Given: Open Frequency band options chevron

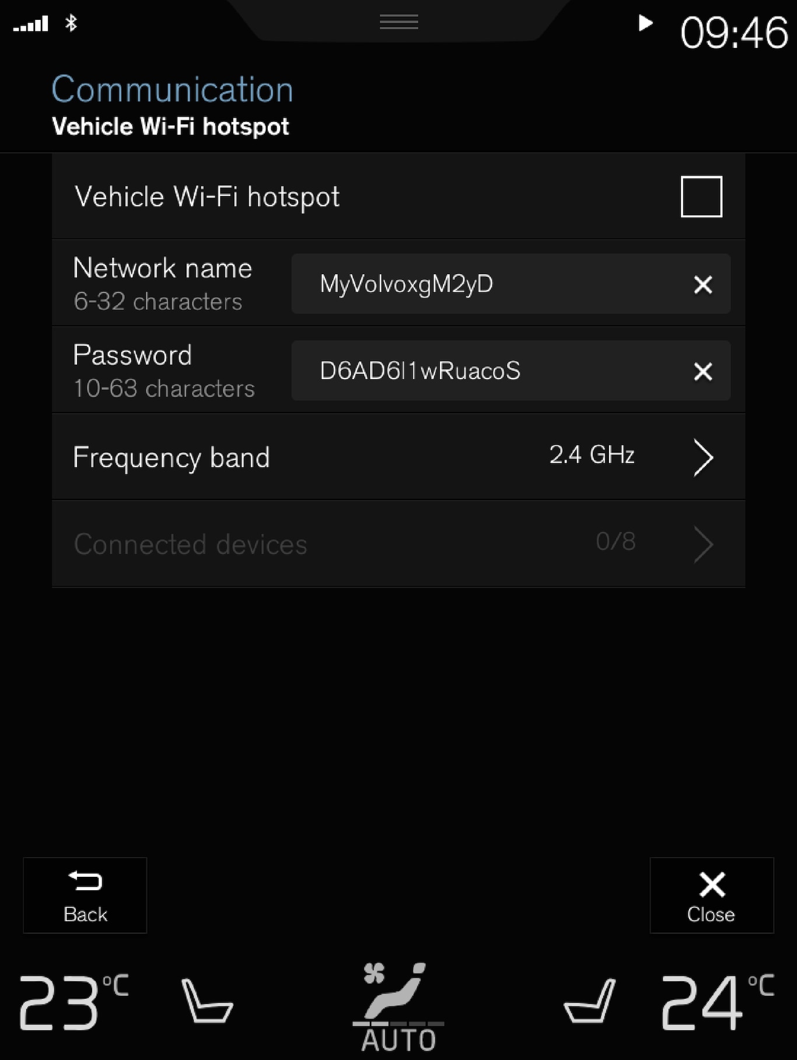Looking at the screenshot, I should [703, 457].
